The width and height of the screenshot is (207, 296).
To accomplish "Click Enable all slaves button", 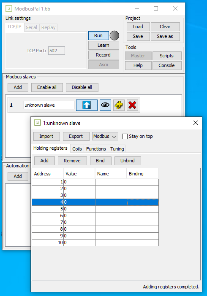I will pyautogui.click(x=47, y=87).
